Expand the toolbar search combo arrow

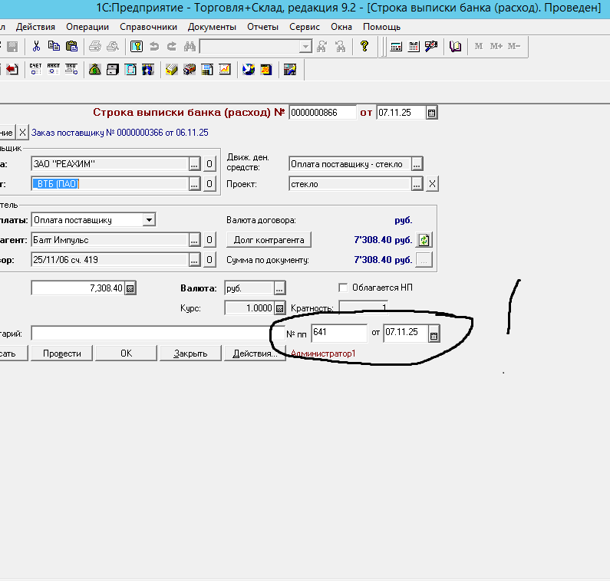tap(306, 47)
